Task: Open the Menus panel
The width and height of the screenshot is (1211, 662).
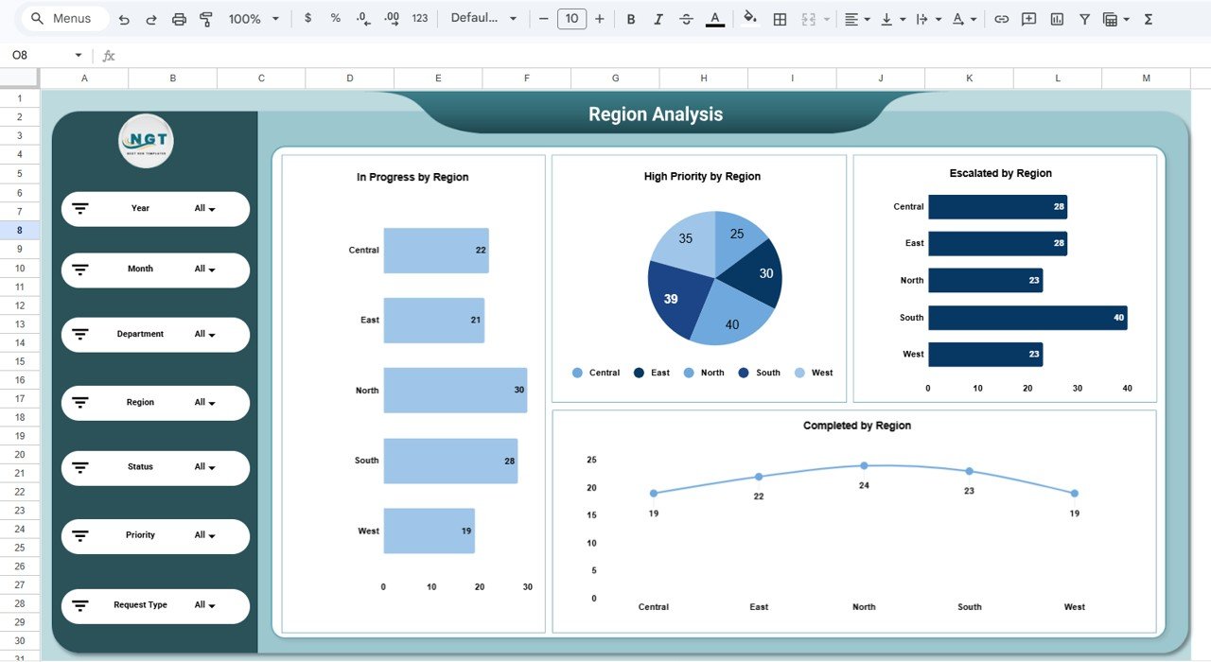Action: (63, 17)
